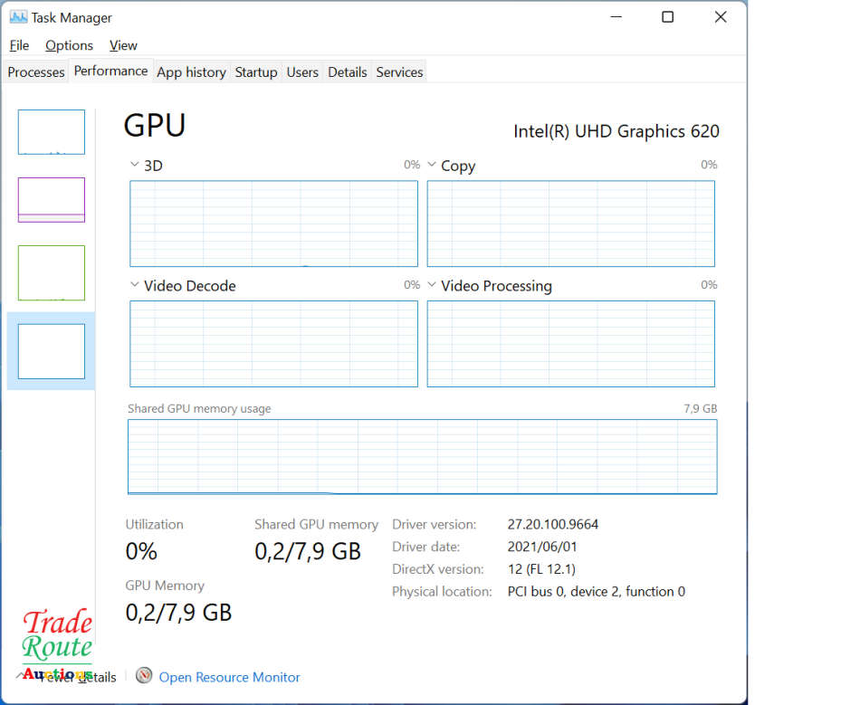This screenshot has width=860, height=705.
Task: Click Open Resource Monitor link
Action: [x=229, y=677]
